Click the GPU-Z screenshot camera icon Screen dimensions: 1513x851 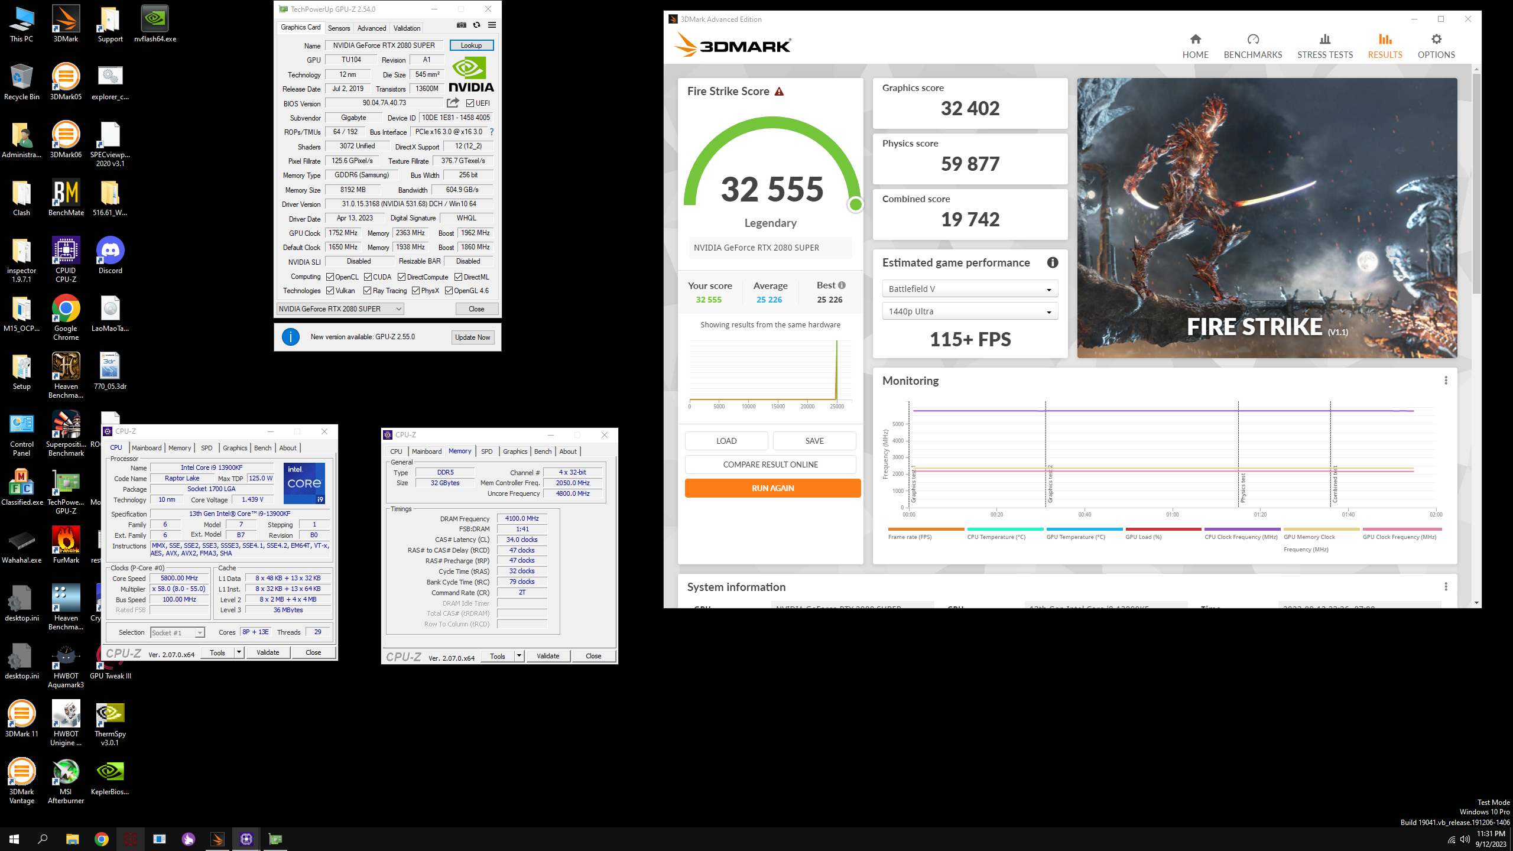[x=462, y=25]
